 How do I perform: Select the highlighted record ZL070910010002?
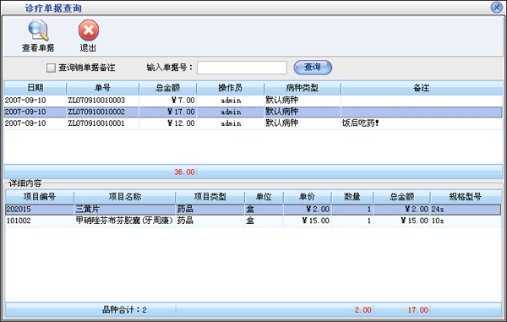[x=253, y=112]
